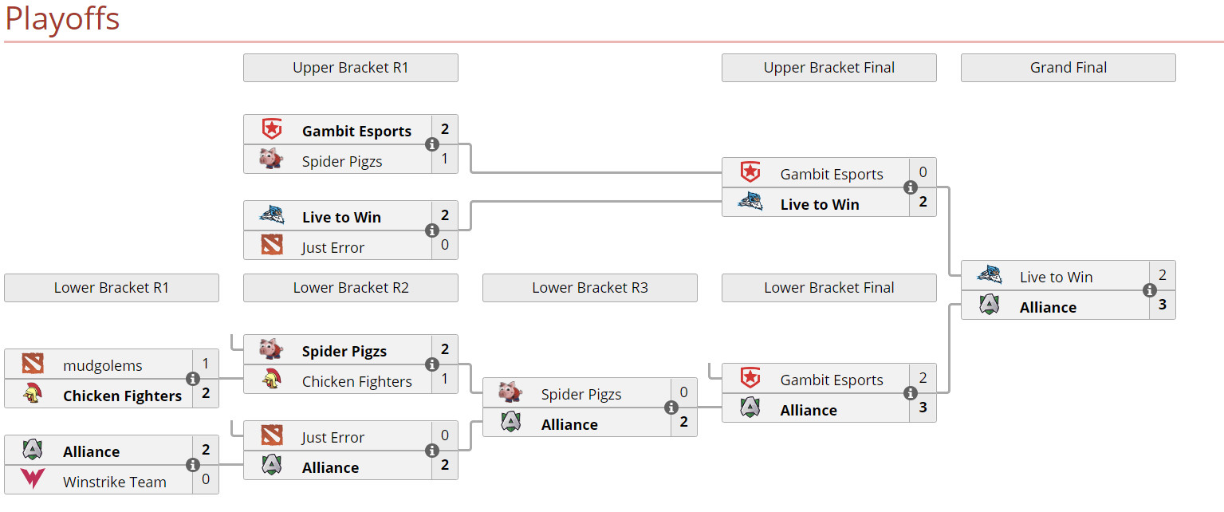Click Chicken Fighters in Lower Bracket R2
The image size is (1224, 512).
(356, 382)
